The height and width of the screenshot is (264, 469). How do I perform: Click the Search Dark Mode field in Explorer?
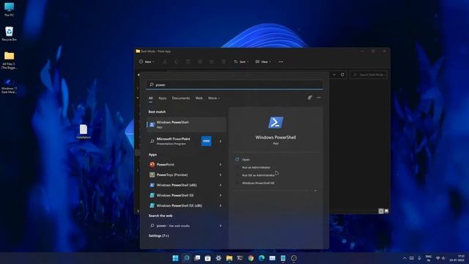(369, 75)
